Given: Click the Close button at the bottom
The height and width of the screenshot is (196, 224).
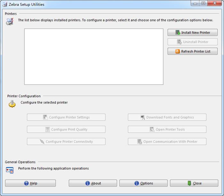Looking at the screenshot, I should coord(194,183).
